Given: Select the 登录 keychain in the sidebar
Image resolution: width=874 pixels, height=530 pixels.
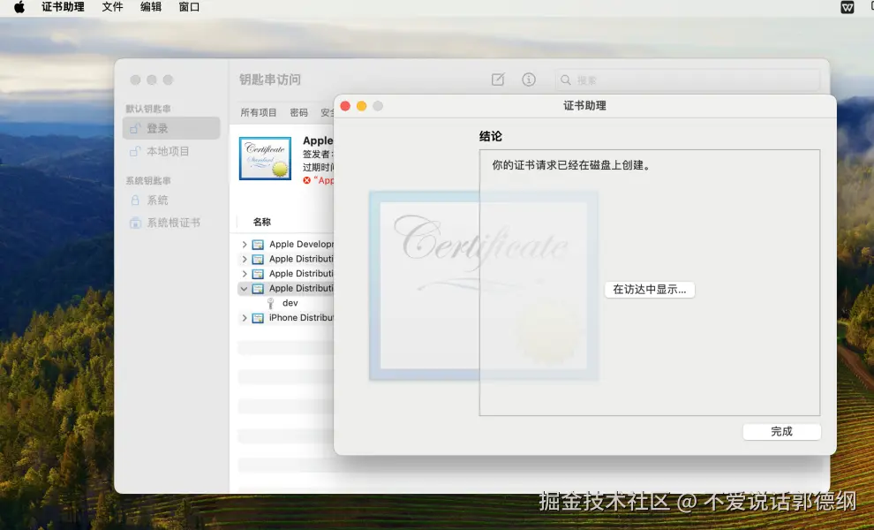Looking at the screenshot, I should [x=171, y=128].
